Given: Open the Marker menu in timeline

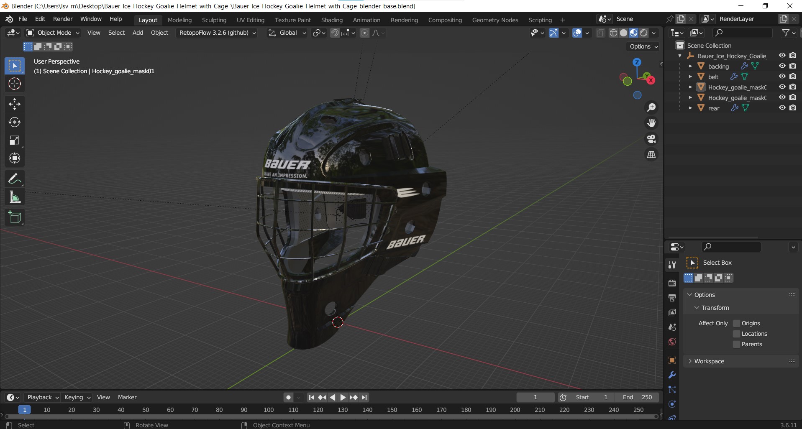Looking at the screenshot, I should click(x=127, y=398).
